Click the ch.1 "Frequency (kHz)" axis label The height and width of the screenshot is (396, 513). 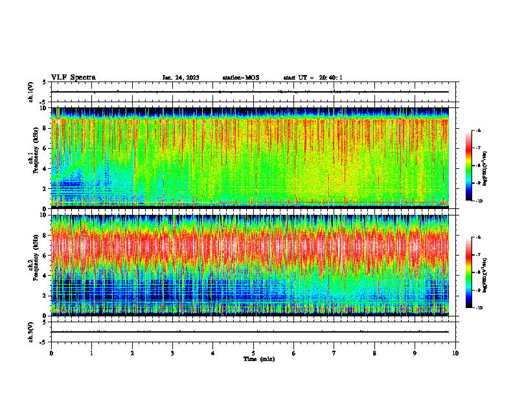(x=36, y=150)
